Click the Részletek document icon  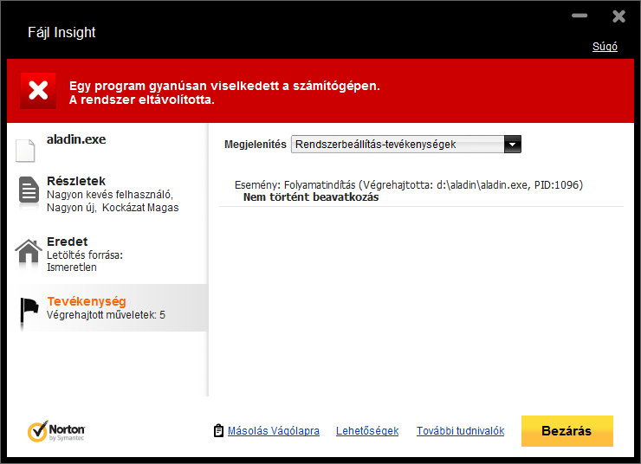[x=29, y=190]
